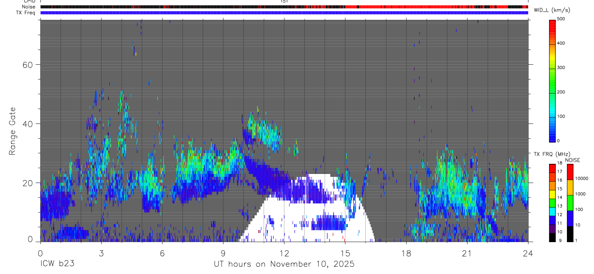
Task: Click the 'Noise' row label at top left
Action: pos(29,7)
